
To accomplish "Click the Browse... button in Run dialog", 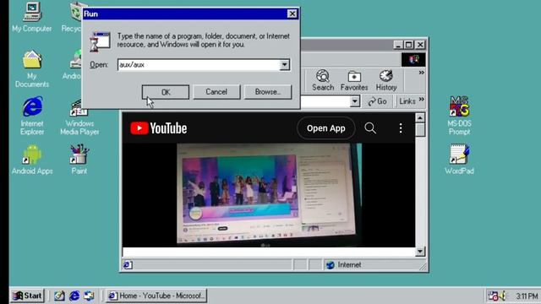I will tap(268, 92).
